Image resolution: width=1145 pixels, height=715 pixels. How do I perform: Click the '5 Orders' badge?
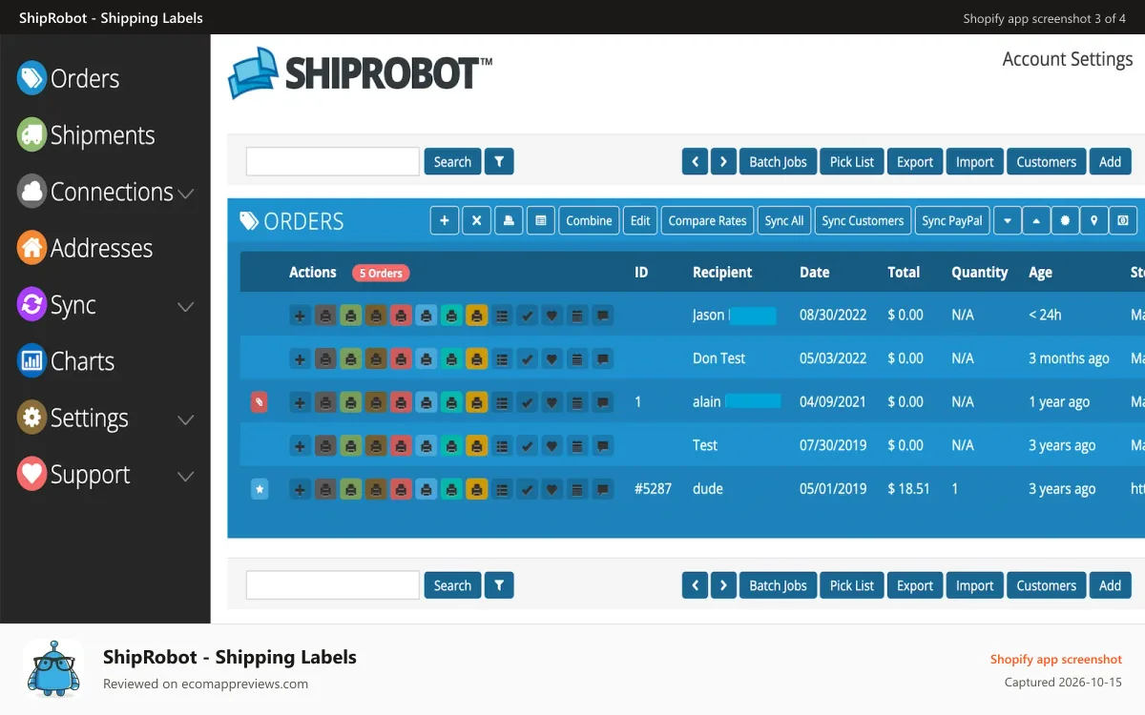[381, 273]
